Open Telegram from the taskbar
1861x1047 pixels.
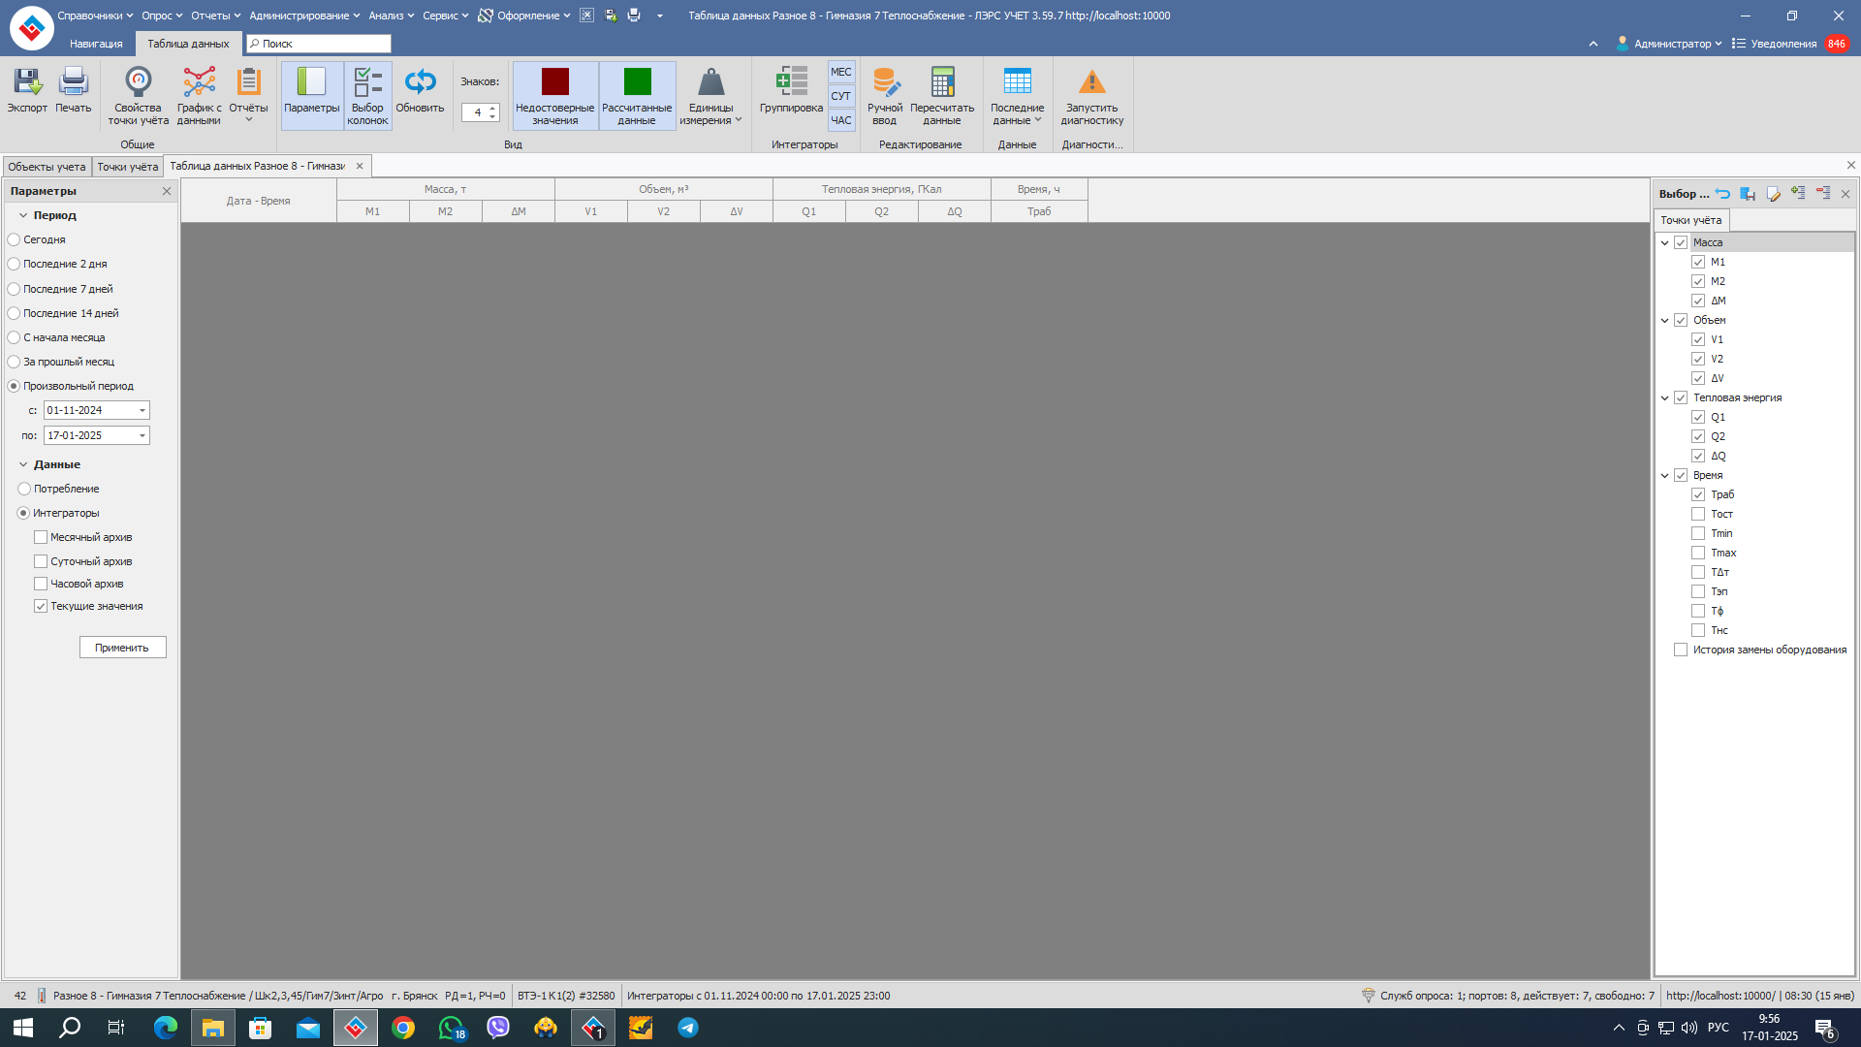tap(688, 1028)
